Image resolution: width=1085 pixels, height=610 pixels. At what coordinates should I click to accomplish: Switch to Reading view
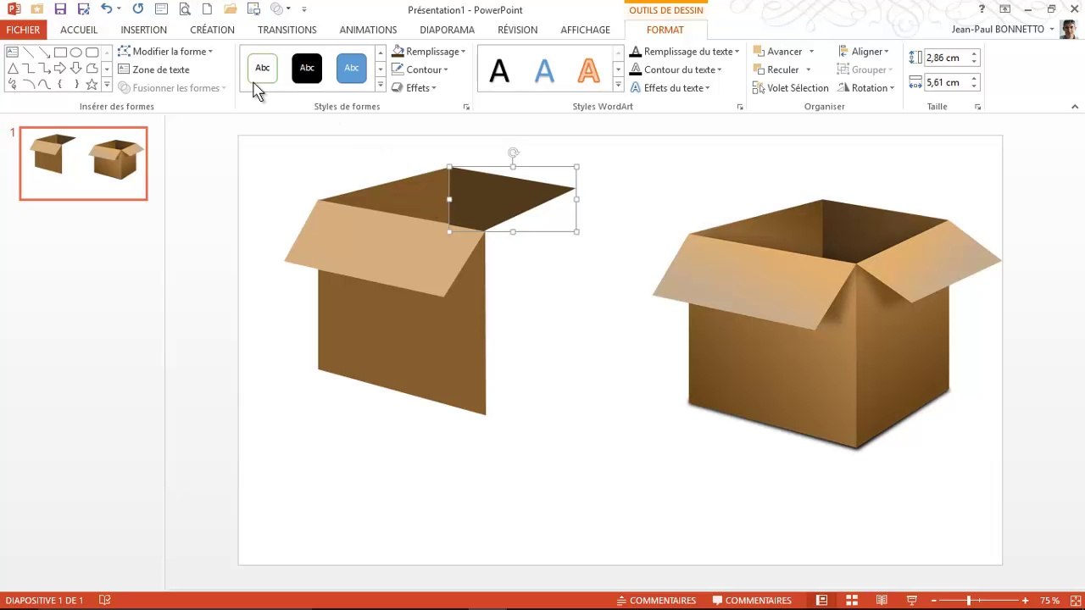pyautogui.click(x=882, y=601)
